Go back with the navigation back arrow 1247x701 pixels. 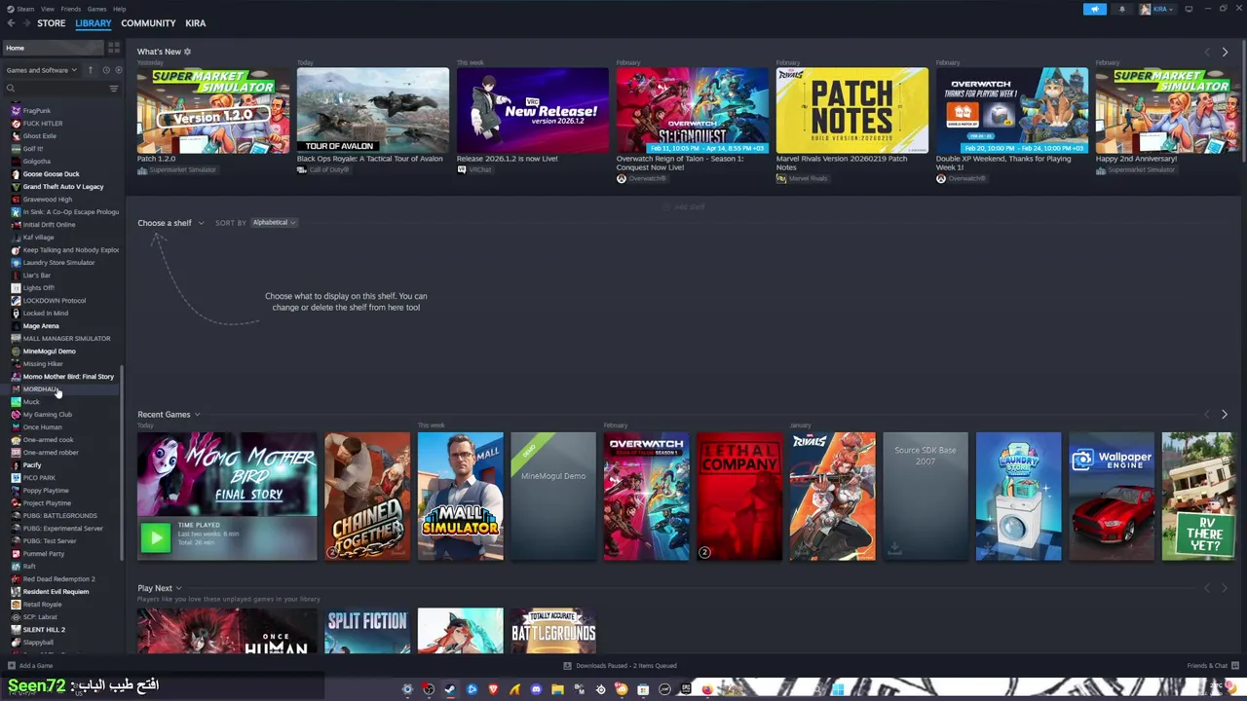coord(11,22)
